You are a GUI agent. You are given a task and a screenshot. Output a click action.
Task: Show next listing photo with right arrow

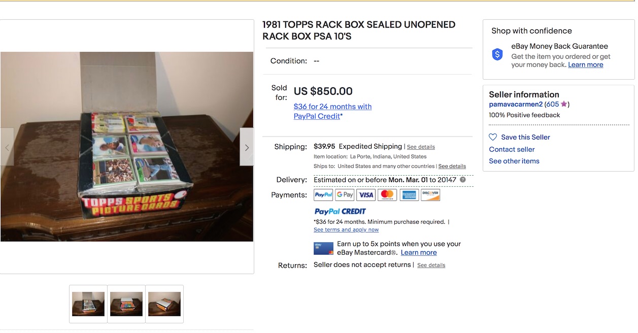point(247,147)
